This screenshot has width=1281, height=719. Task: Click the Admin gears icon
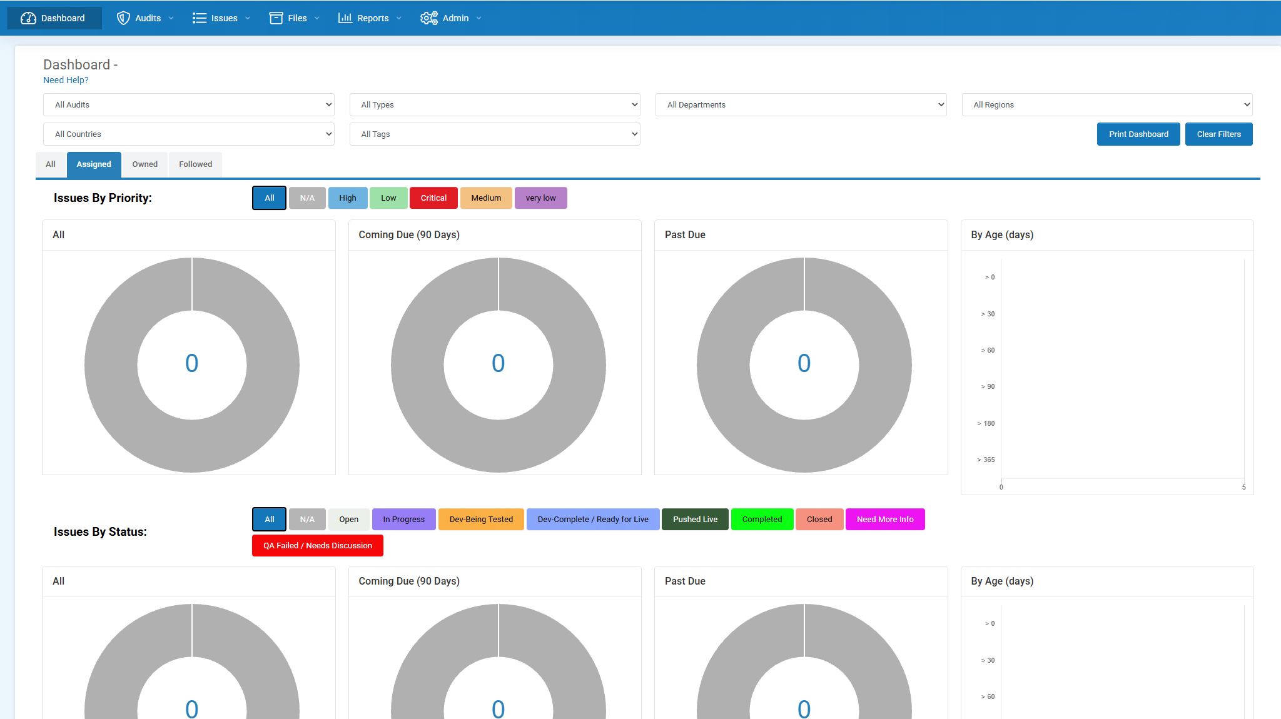pos(428,18)
